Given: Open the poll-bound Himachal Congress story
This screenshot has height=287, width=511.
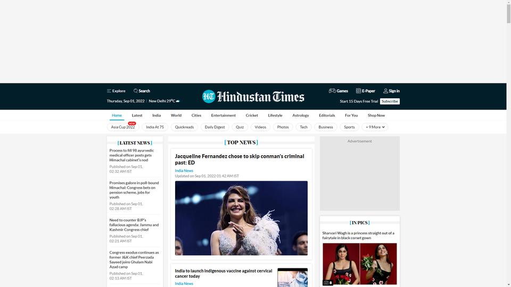Looking at the screenshot, I should click(134, 190).
